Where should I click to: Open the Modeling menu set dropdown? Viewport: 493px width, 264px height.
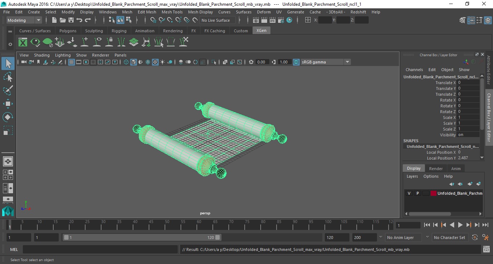[x=24, y=20]
